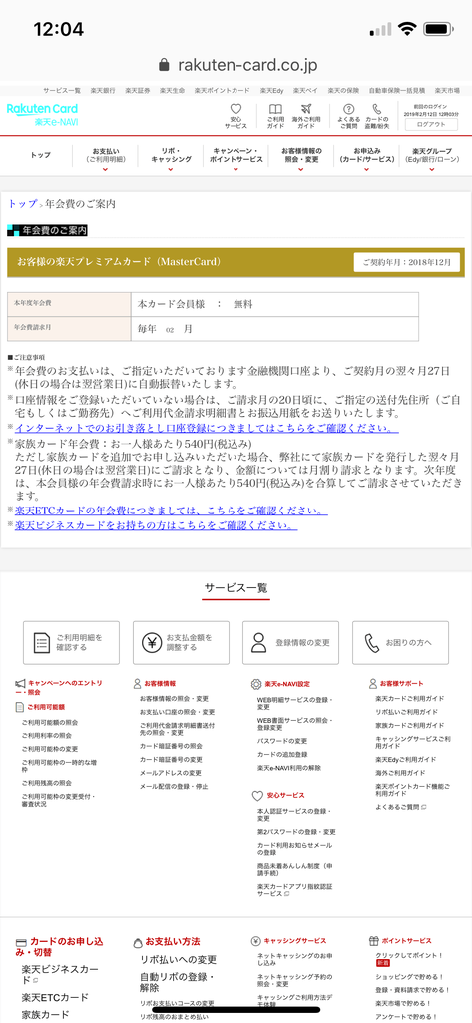472x1023 pixels.
Task: Open 楽天Edy in the top link bar
Action: click(x=271, y=90)
